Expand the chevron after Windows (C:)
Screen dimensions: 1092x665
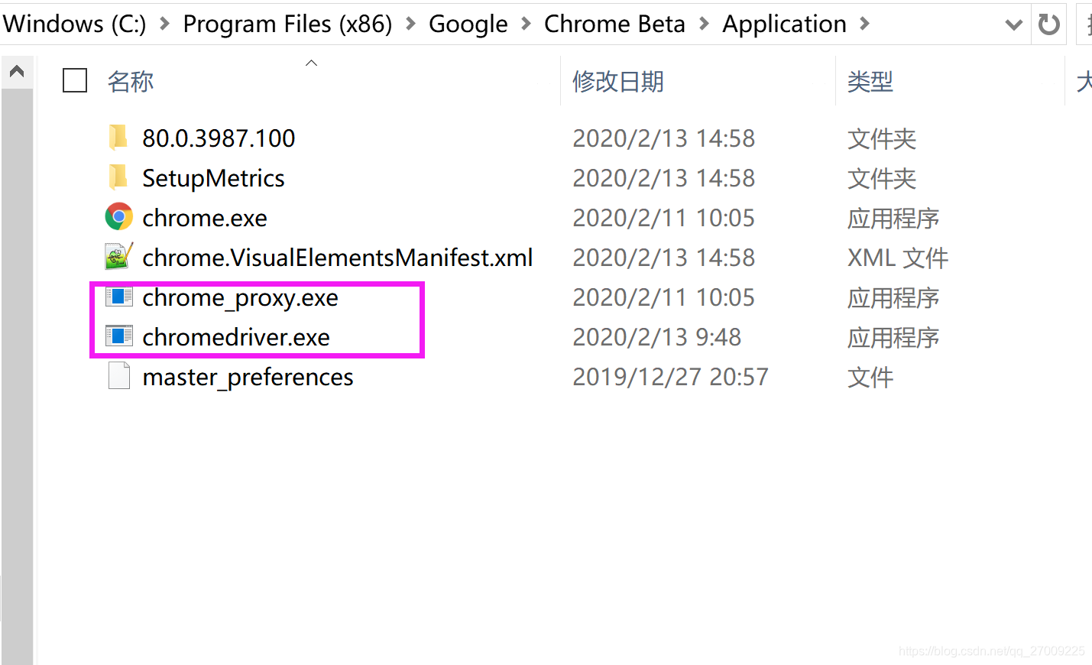pyautogui.click(x=164, y=24)
